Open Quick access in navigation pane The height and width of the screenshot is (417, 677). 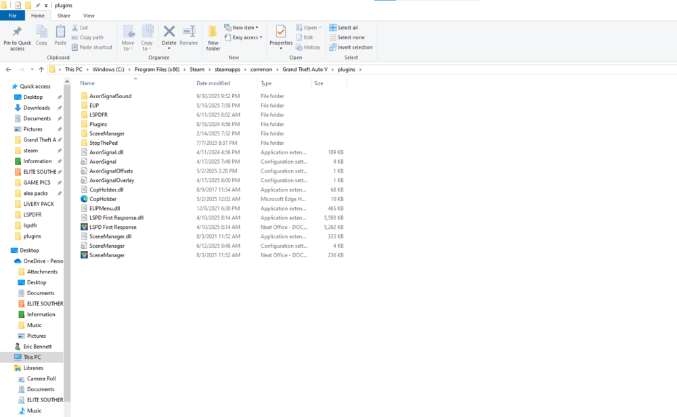coord(35,87)
